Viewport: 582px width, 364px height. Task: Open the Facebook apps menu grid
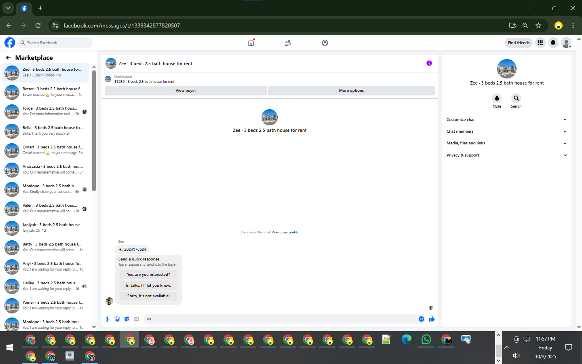tap(540, 42)
